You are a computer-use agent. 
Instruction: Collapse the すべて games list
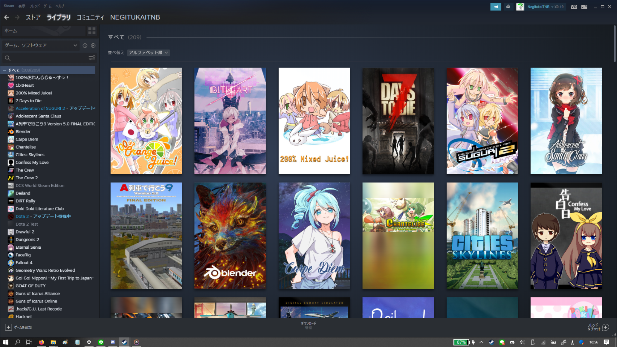(4, 70)
